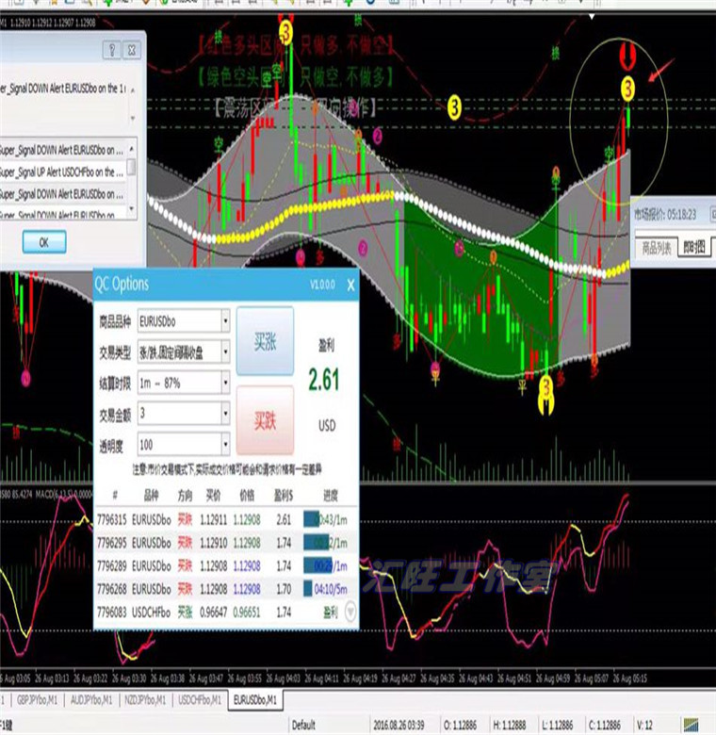
Task: Open the 结算时限 expiry dropdown
Action: [225, 384]
